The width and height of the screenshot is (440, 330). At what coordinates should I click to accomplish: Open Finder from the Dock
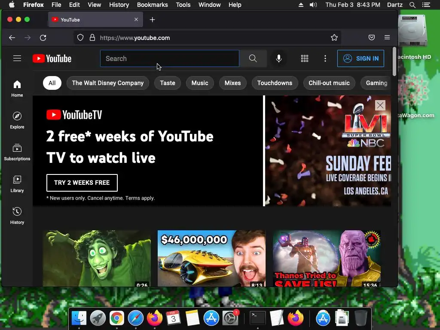tap(79, 318)
